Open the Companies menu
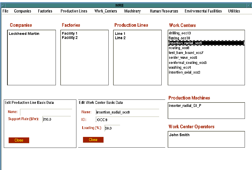Screen dimensions: 252x170 pyautogui.click(x=23, y=11)
